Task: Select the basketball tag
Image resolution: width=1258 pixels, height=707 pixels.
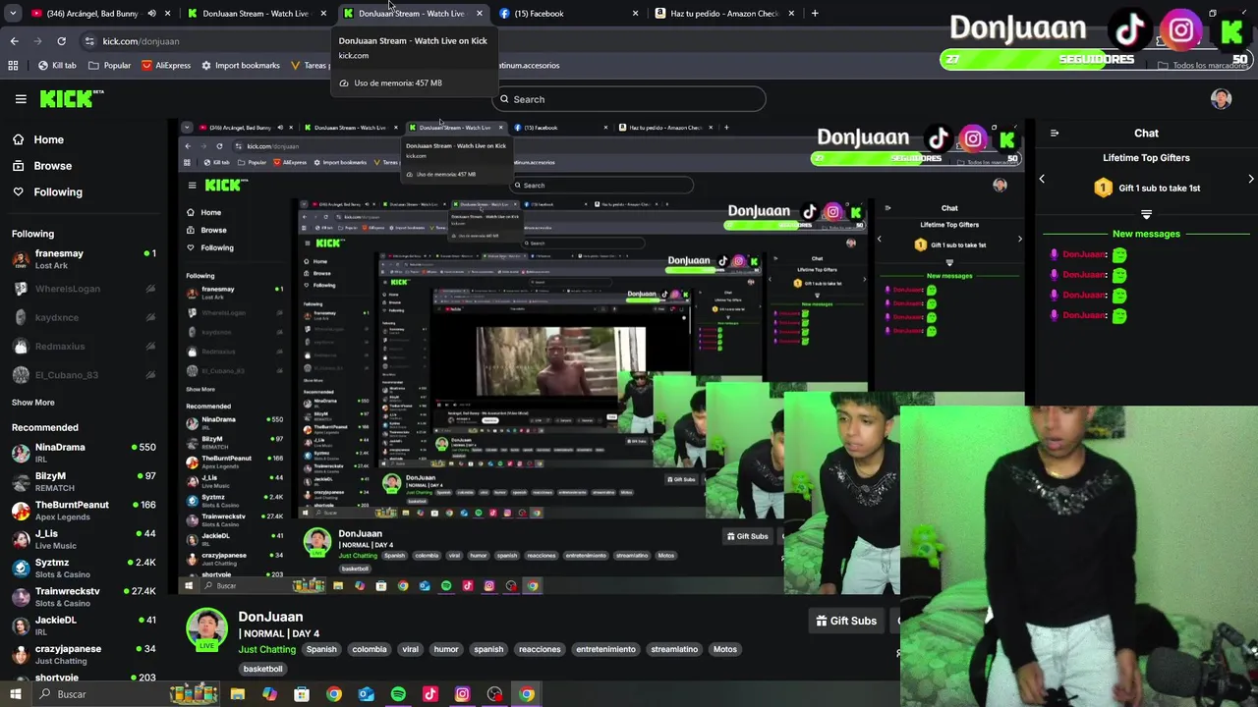Action: point(262,669)
